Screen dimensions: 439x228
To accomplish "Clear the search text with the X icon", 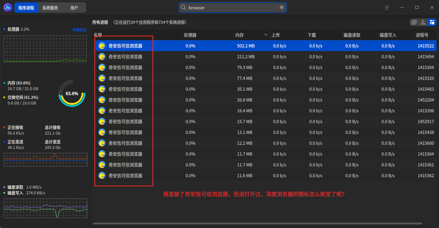I will pyautogui.click(x=282, y=8).
